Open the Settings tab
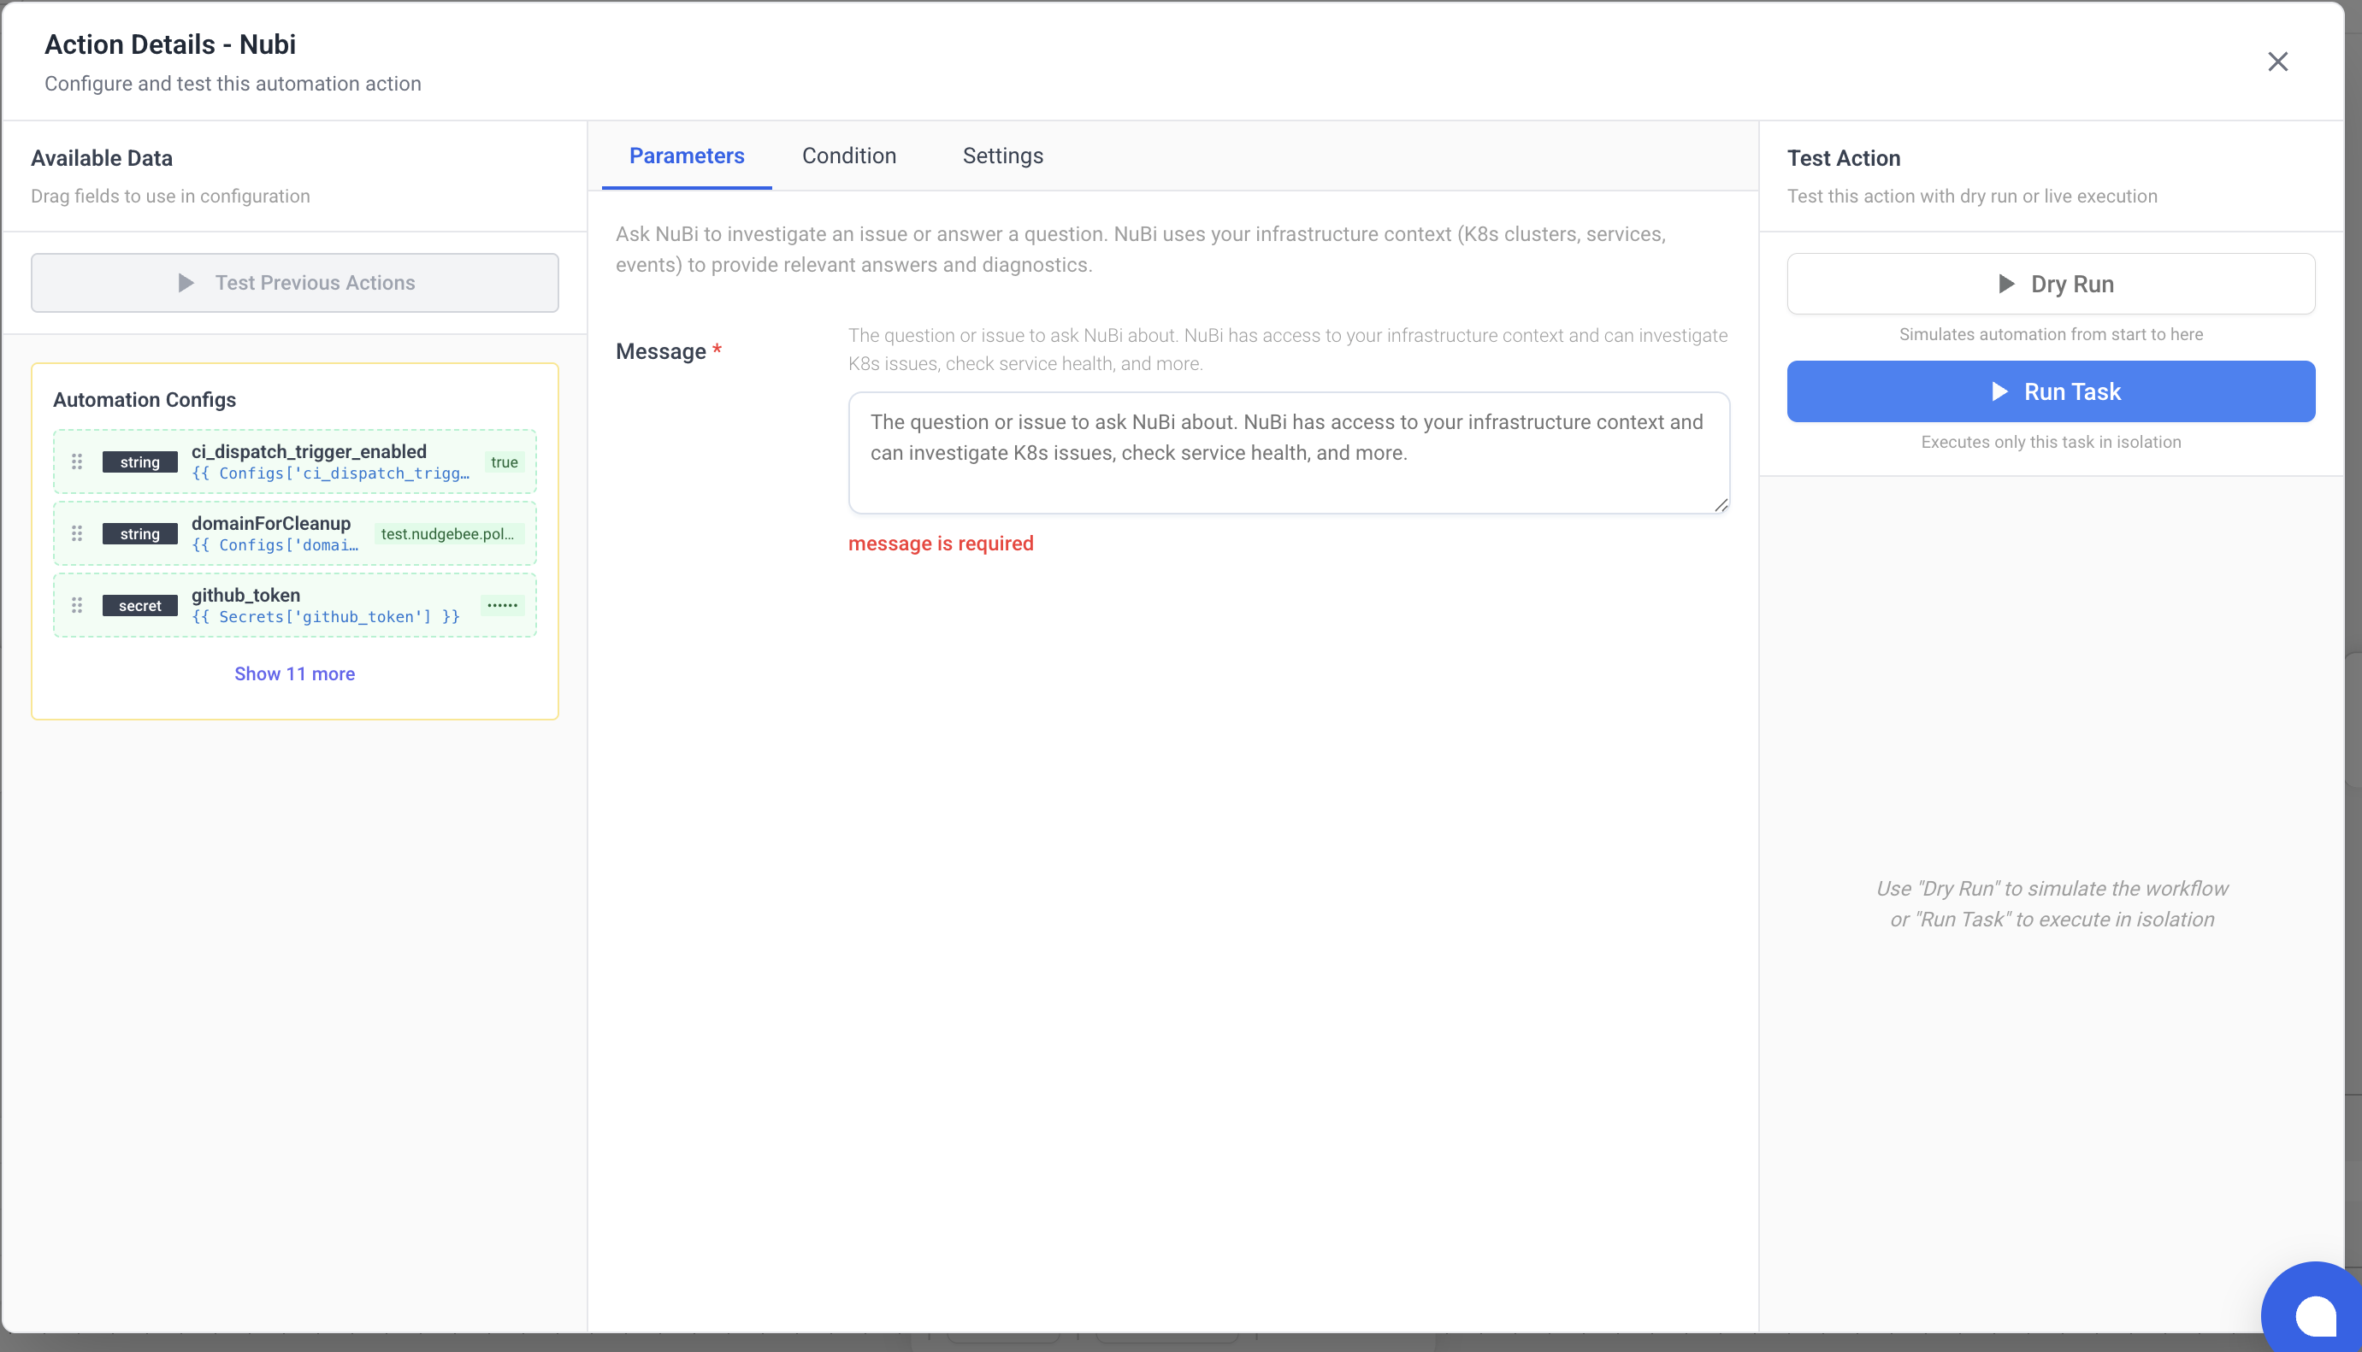2362x1352 pixels. pyautogui.click(x=1002, y=156)
